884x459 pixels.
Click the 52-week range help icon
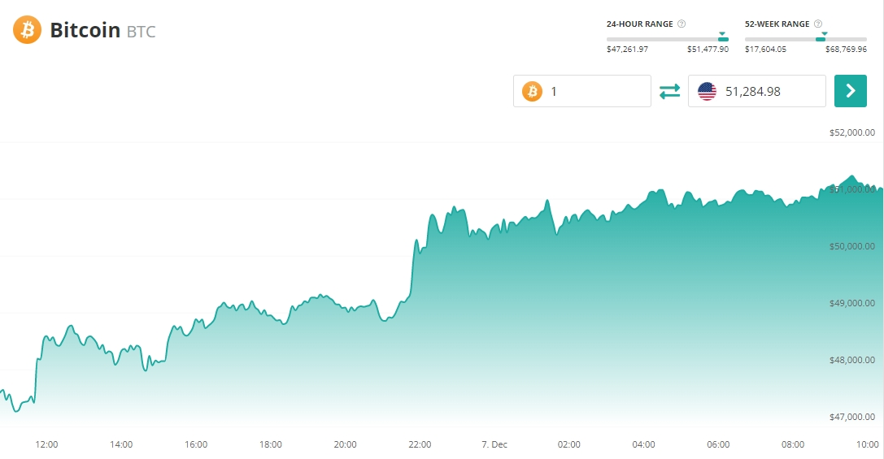(818, 24)
